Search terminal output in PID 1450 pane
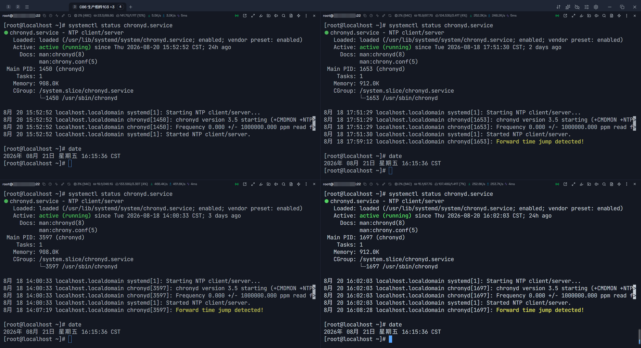This screenshot has width=641, height=348. point(283,16)
